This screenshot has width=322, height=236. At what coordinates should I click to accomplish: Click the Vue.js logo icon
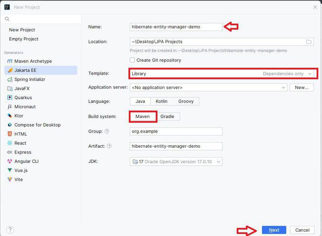coord(10,170)
